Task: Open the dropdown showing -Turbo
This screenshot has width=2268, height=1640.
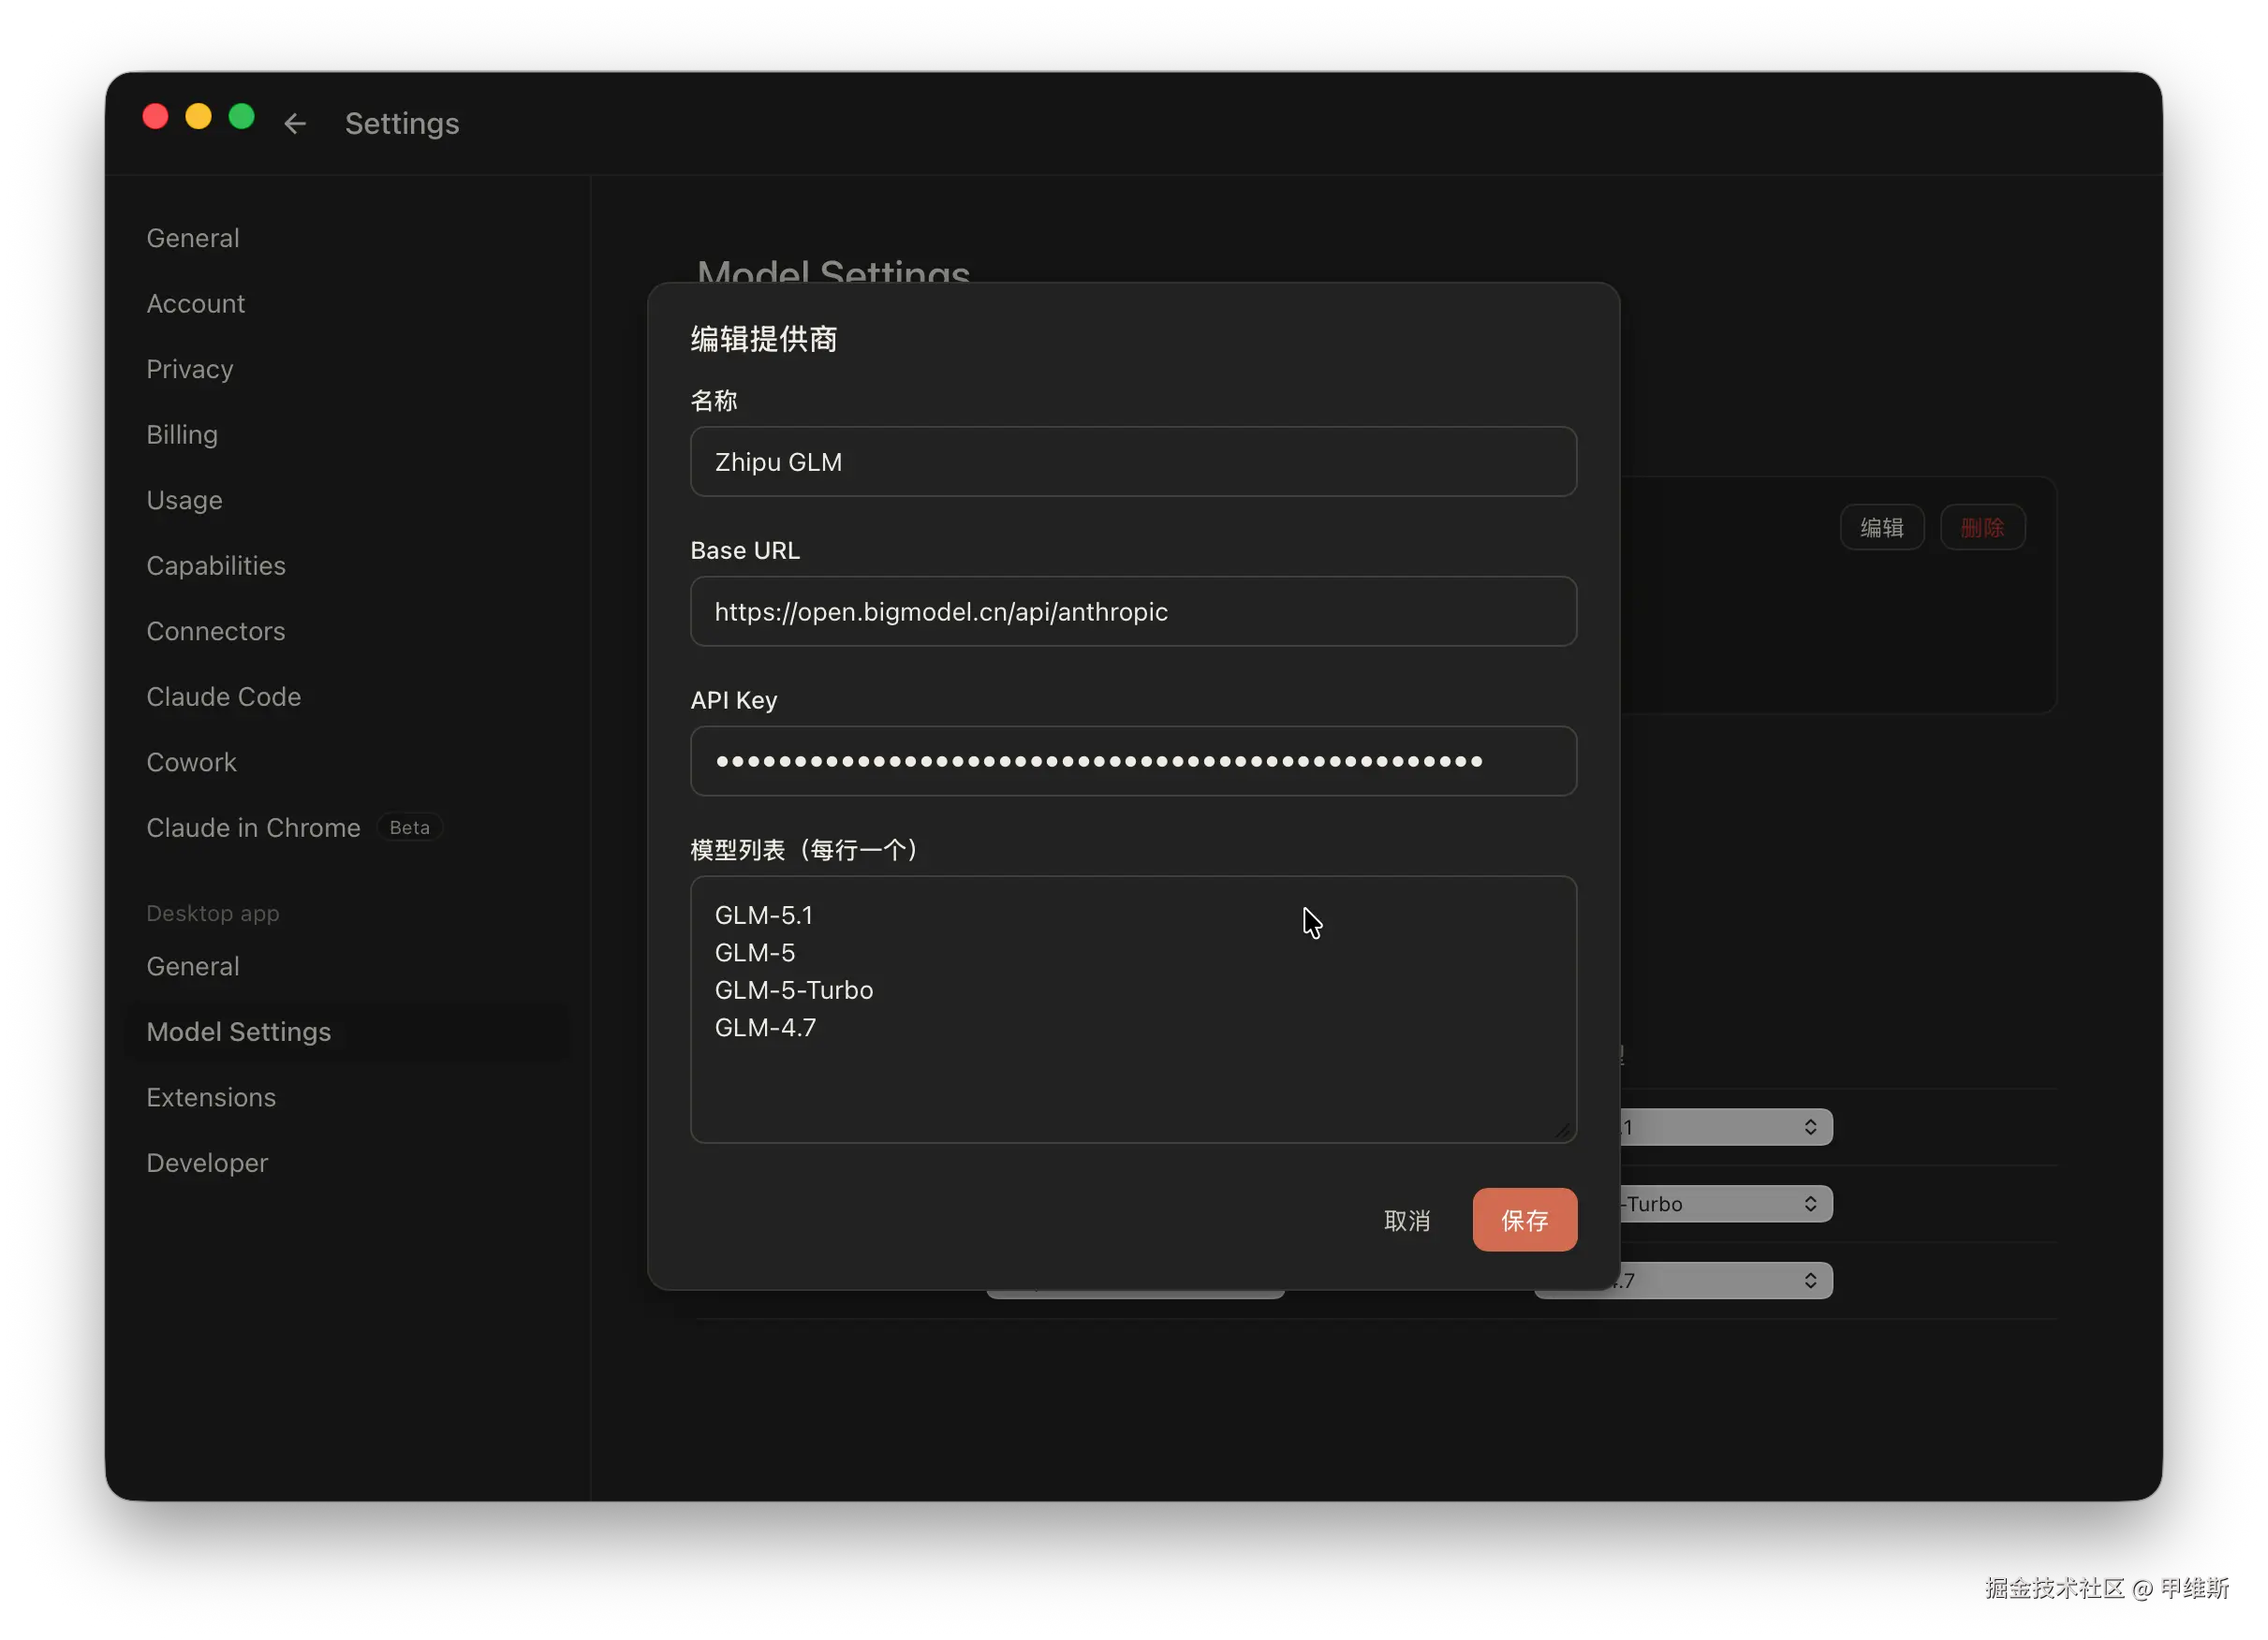Action: [1725, 1205]
